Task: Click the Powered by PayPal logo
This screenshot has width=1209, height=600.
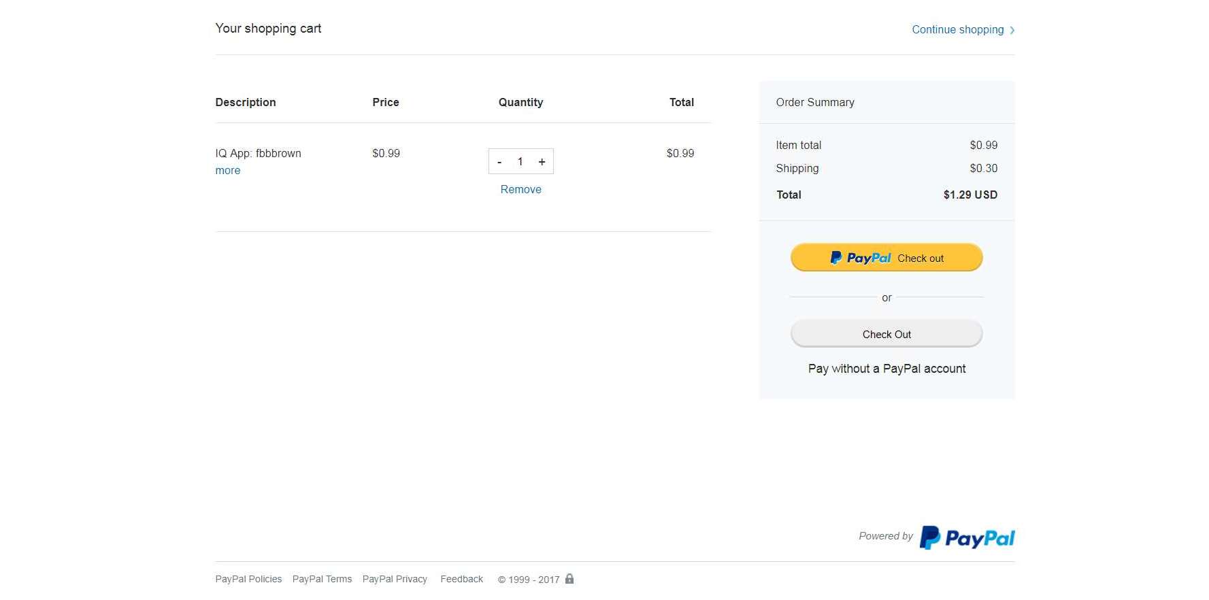Action: (967, 537)
